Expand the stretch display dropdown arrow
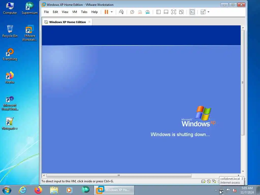260x195 pixels. (x=208, y=12)
